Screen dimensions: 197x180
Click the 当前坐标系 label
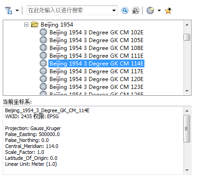[x=17, y=102]
